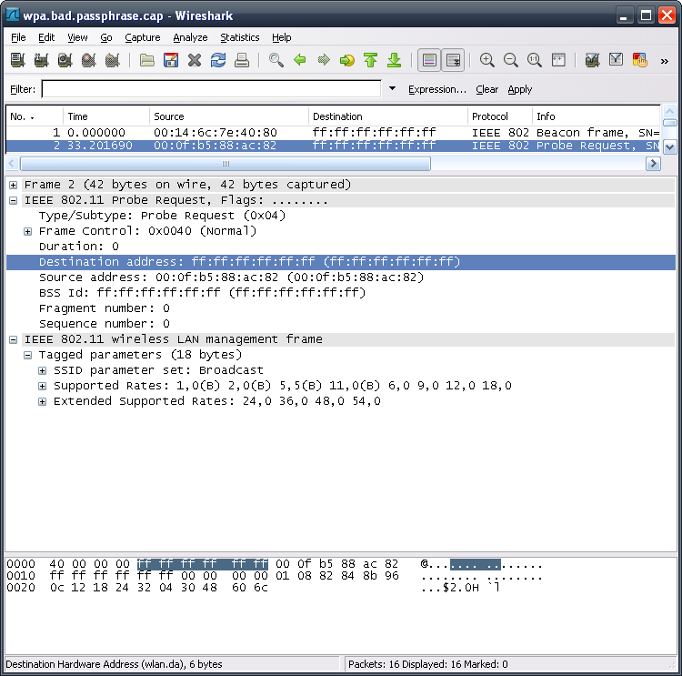The image size is (682, 676).
Task: Click the Open capture file folder icon
Action: (x=147, y=60)
